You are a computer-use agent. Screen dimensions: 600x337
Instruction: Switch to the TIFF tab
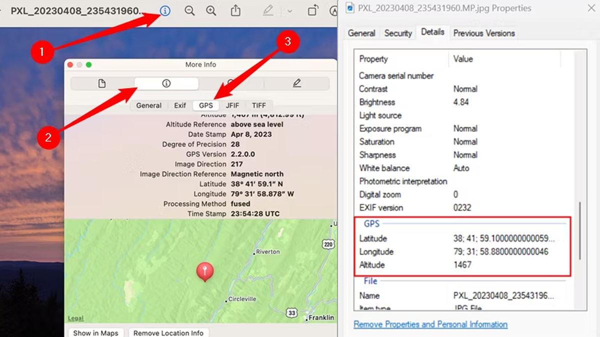(x=258, y=105)
